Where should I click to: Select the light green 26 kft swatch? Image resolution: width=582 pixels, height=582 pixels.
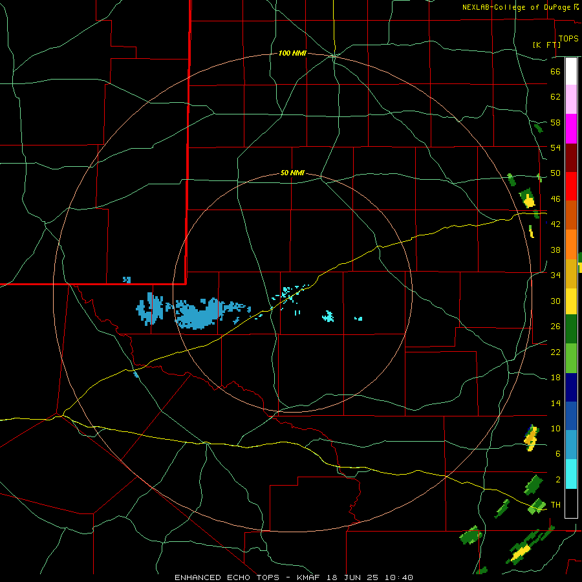pos(571,358)
